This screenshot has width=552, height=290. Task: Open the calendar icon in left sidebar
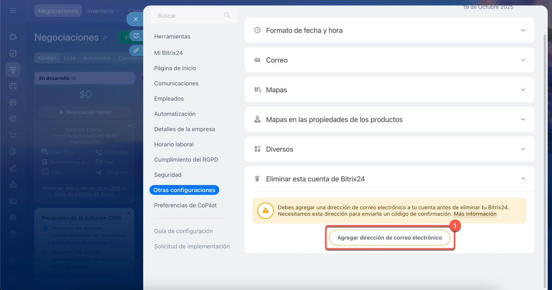[13, 86]
